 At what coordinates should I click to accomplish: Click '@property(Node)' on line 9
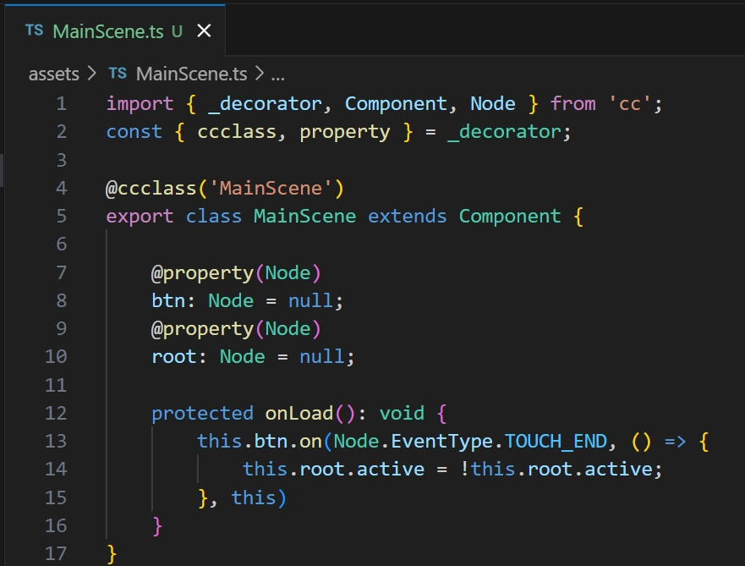point(236,330)
